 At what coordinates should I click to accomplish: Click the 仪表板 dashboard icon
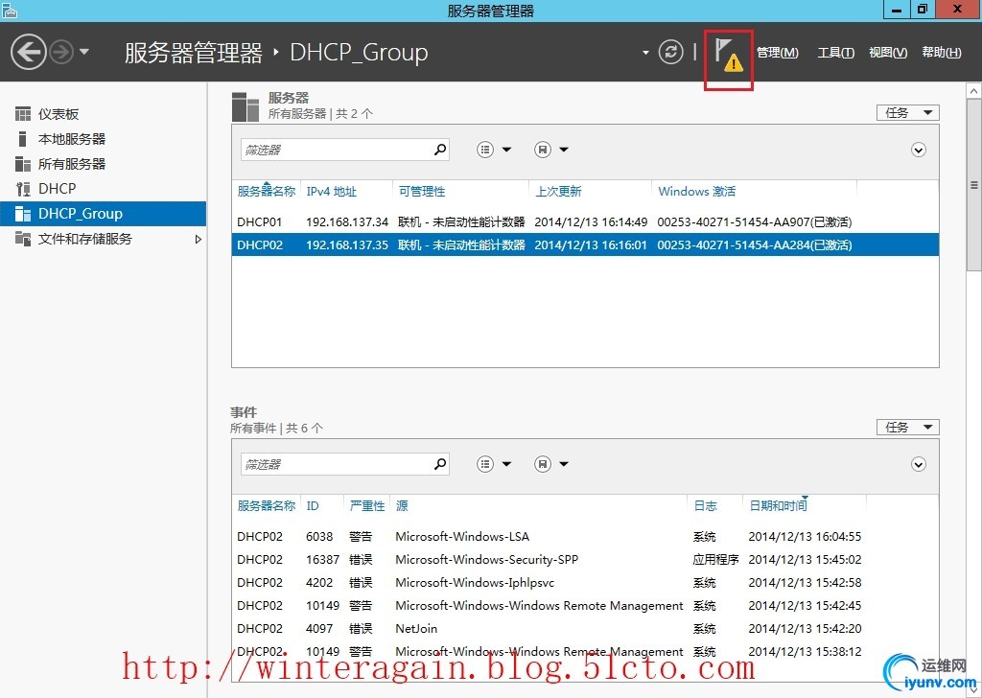coord(23,114)
